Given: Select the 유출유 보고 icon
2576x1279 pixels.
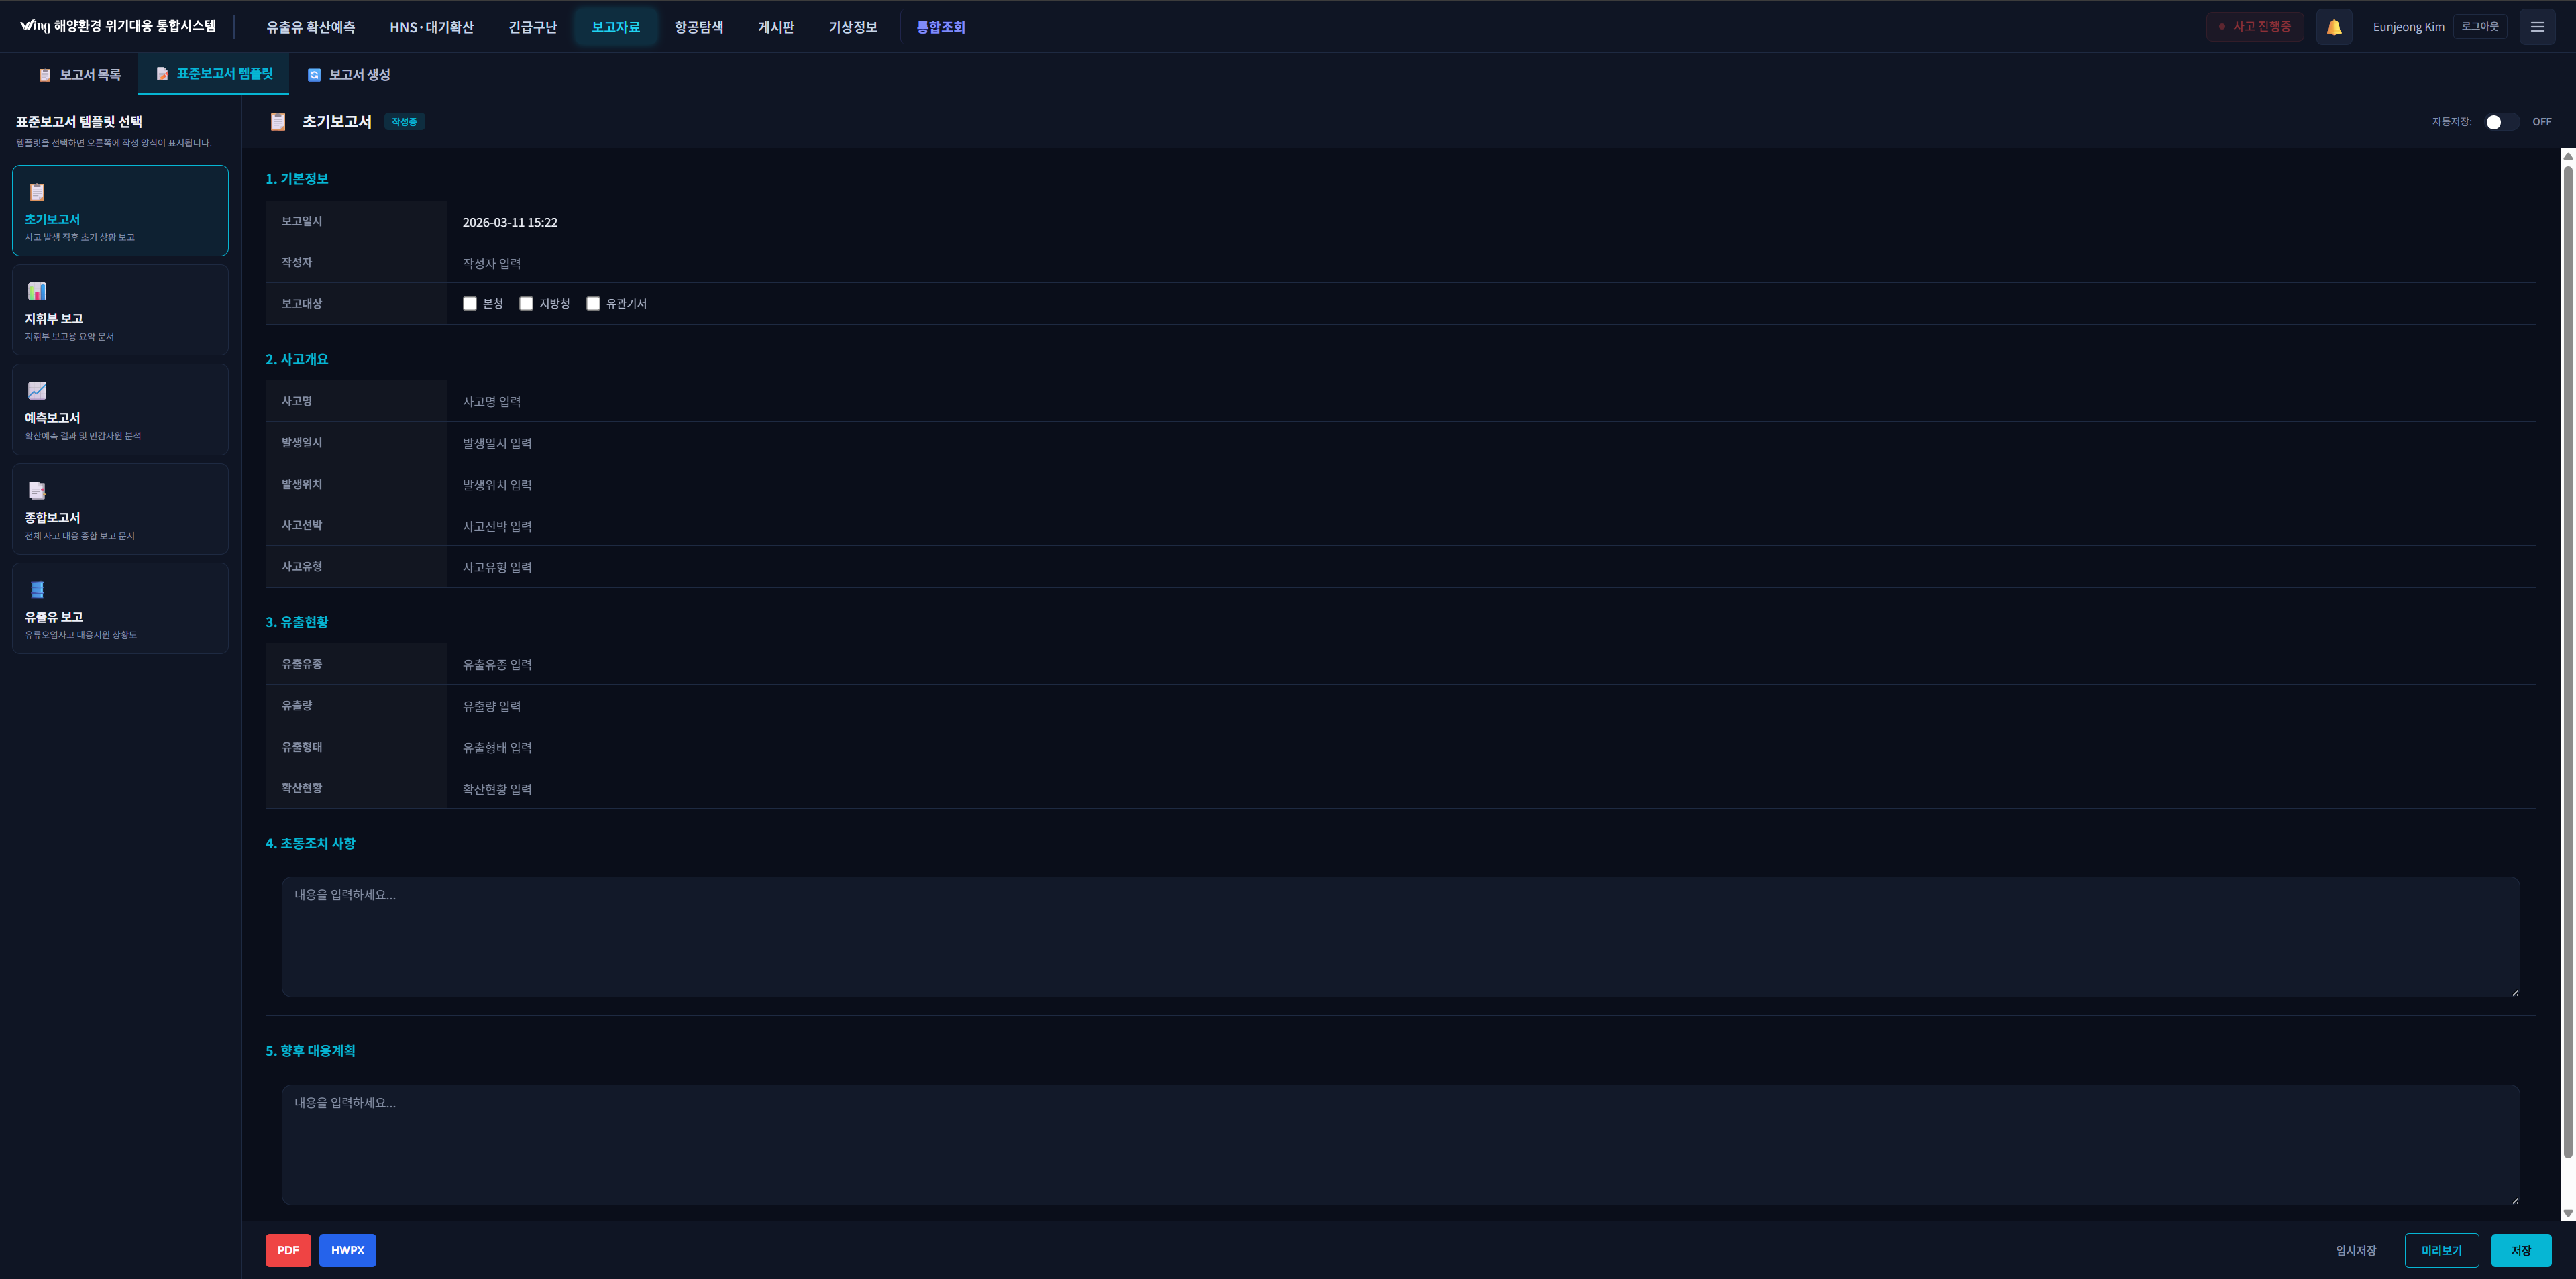Looking at the screenshot, I should [x=37, y=590].
